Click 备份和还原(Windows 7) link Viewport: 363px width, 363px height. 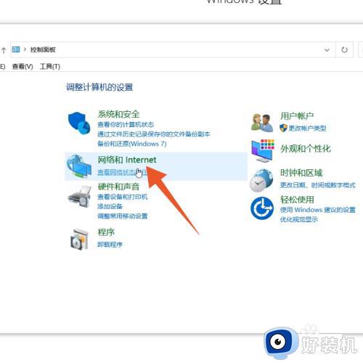132,144
